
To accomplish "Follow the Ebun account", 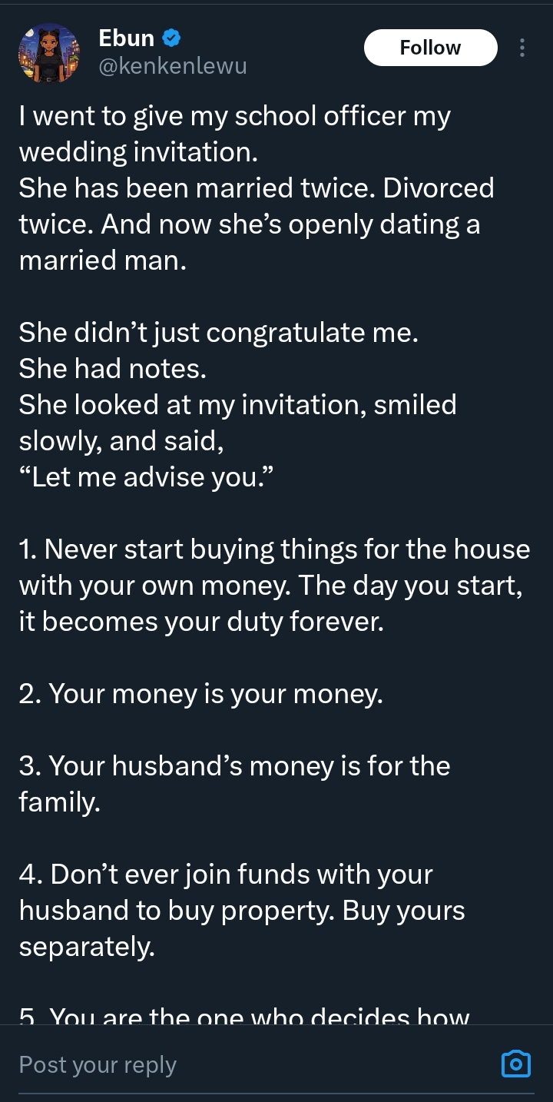I will coord(430,48).
